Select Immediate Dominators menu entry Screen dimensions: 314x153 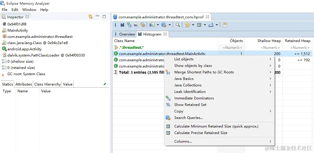(194, 98)
